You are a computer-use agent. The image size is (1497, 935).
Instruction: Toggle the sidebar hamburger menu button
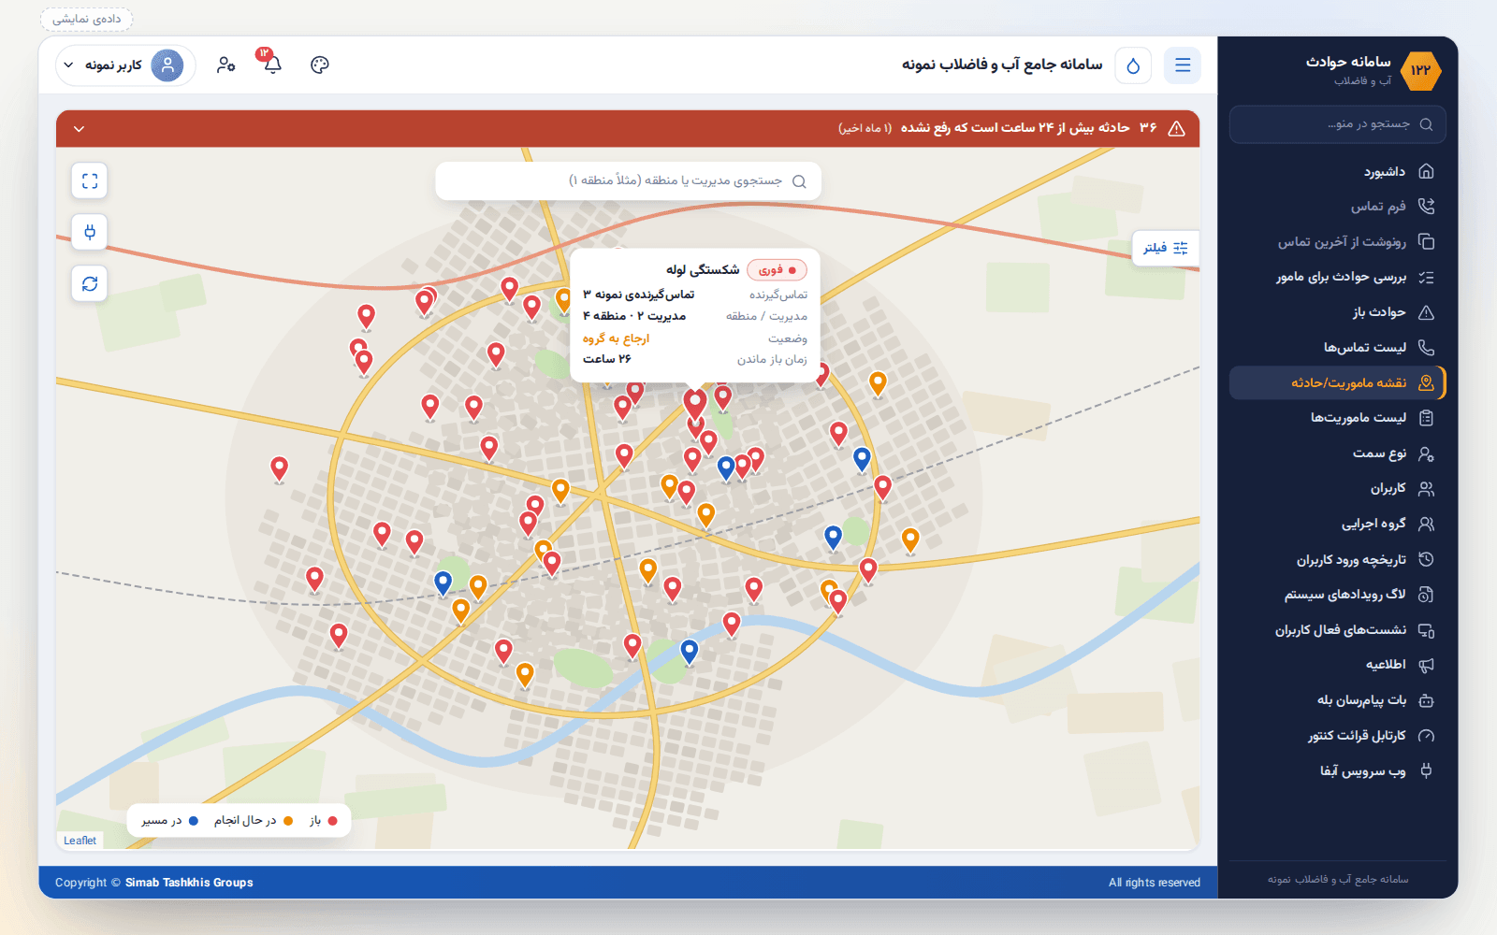tap(1183, 65)
